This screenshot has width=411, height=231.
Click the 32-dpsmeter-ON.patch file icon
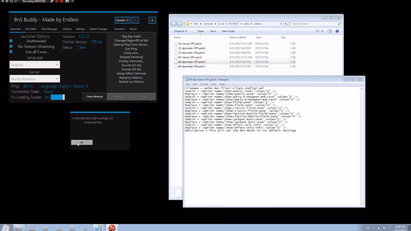(176, 53)
